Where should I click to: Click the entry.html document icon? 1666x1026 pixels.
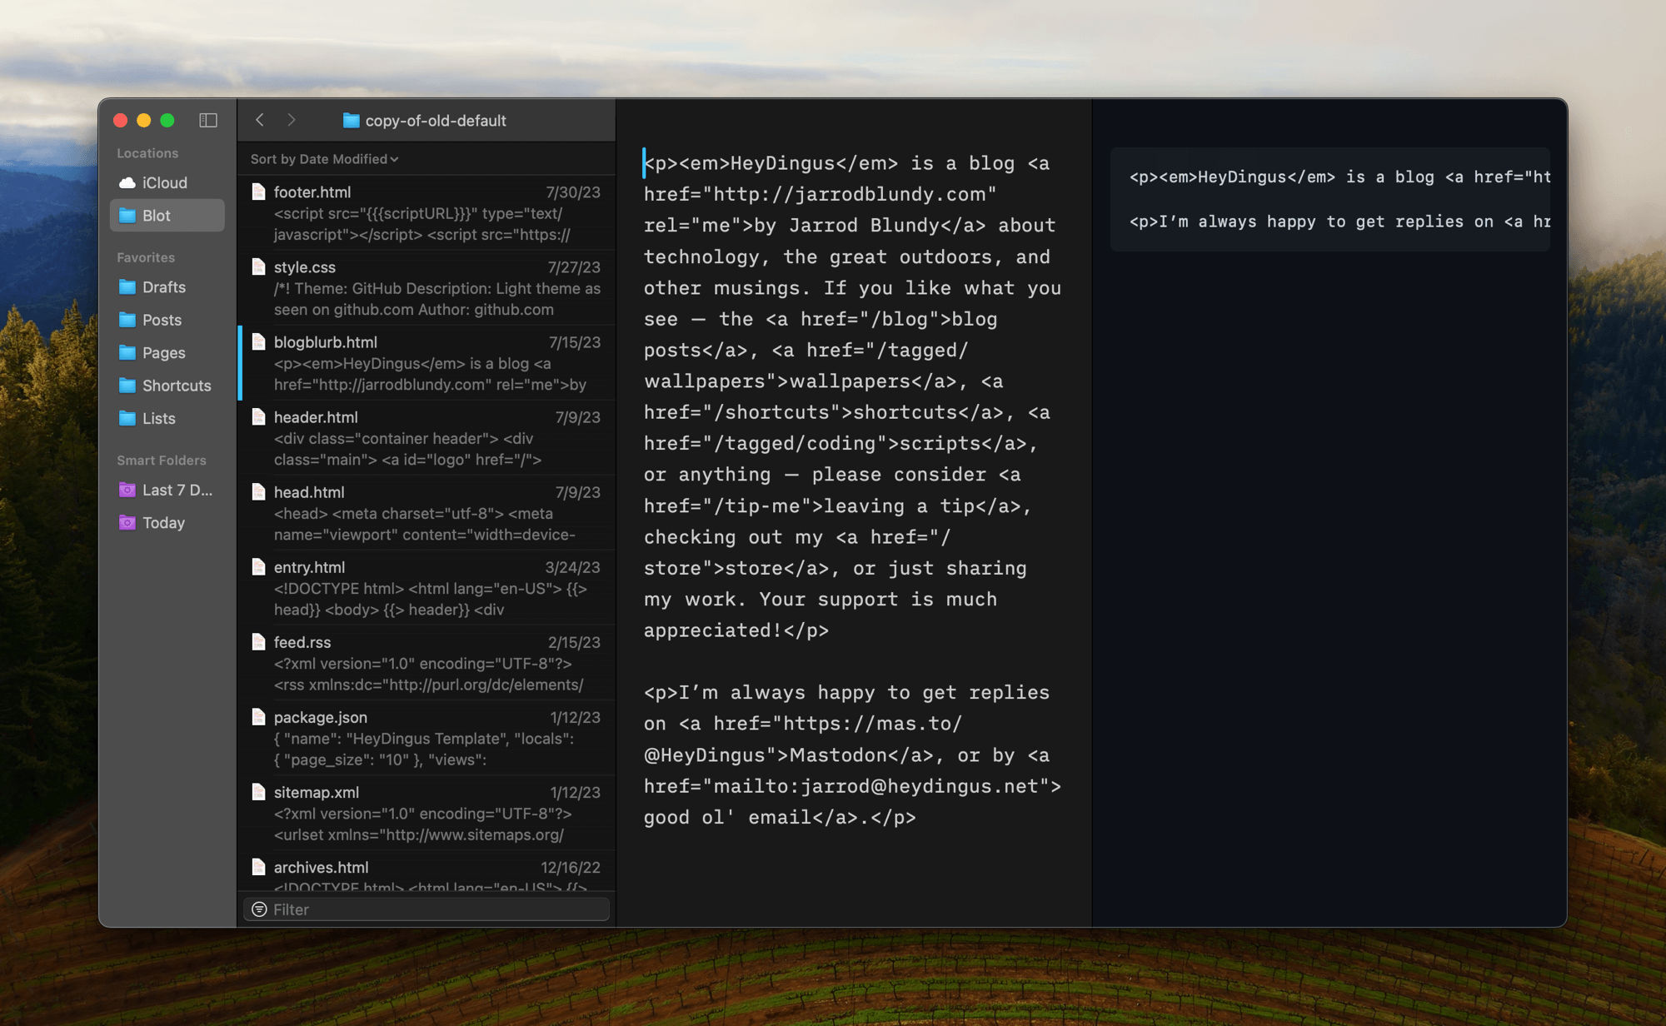259,567
